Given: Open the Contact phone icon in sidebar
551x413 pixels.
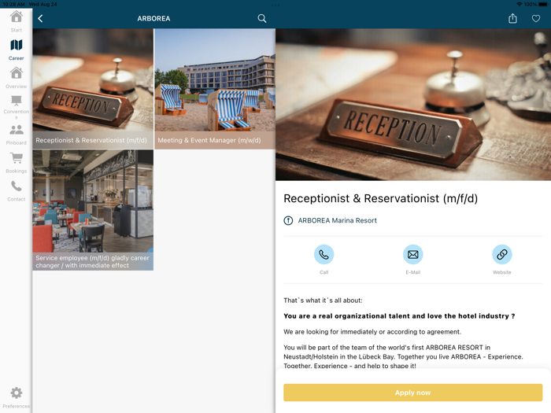Looking at the screenshot, I should tap(17, 186).
